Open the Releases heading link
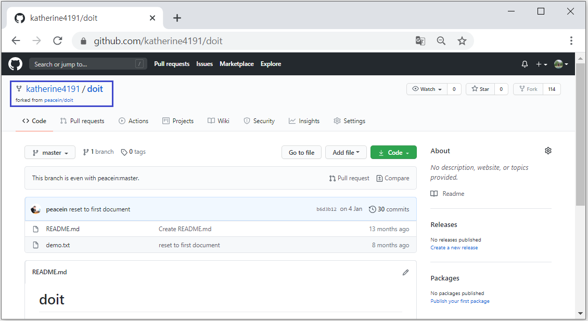Screen dimensions: 588x321 point(444,225)
